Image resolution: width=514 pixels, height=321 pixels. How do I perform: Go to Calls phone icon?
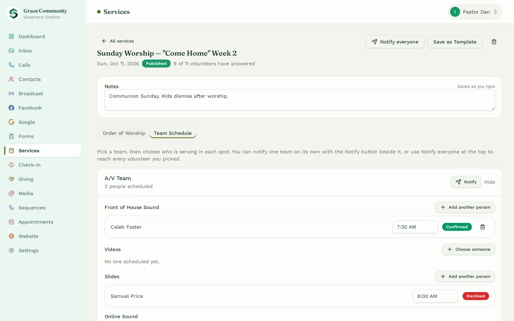point(11,65)
